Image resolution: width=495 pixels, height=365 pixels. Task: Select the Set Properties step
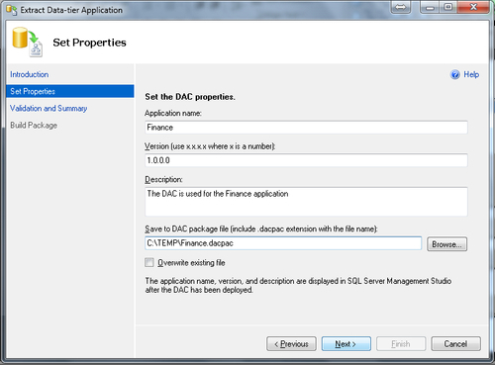click(x=70, y=91)
